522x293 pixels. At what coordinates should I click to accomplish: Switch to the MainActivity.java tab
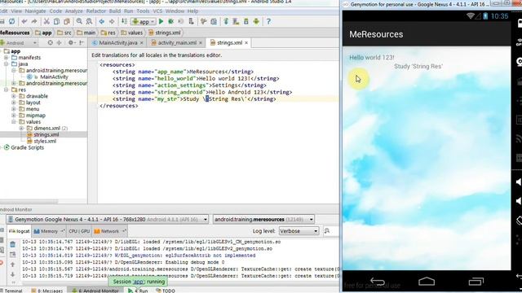click(x=117, y=43)
